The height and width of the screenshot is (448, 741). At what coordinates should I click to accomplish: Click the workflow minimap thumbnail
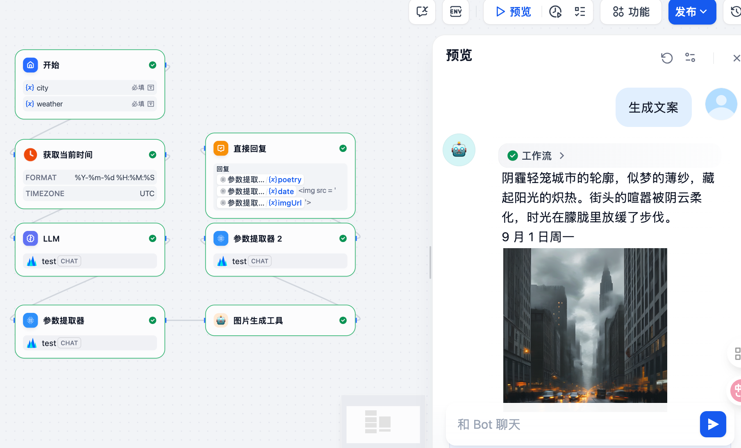(383, 424)
